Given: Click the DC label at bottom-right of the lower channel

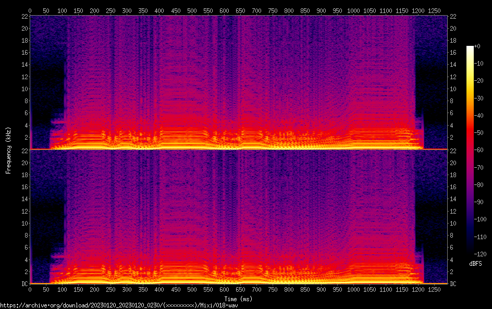Looking at the screenshot, I should [x=453, y=284].
